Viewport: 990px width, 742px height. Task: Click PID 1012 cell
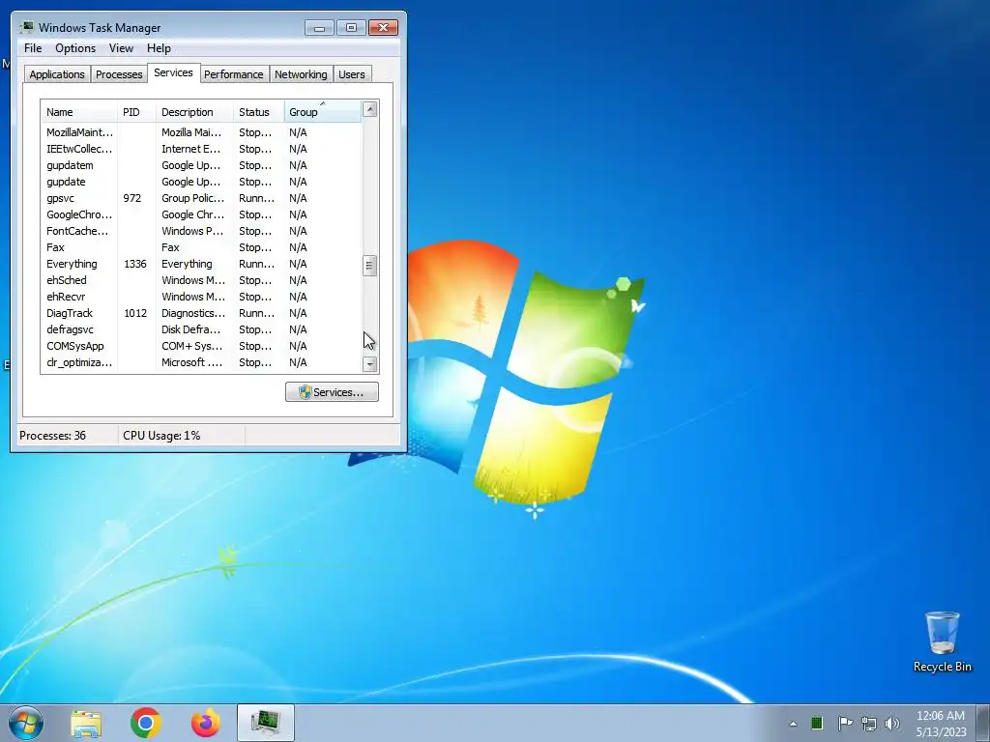click(x=135, y=313)
